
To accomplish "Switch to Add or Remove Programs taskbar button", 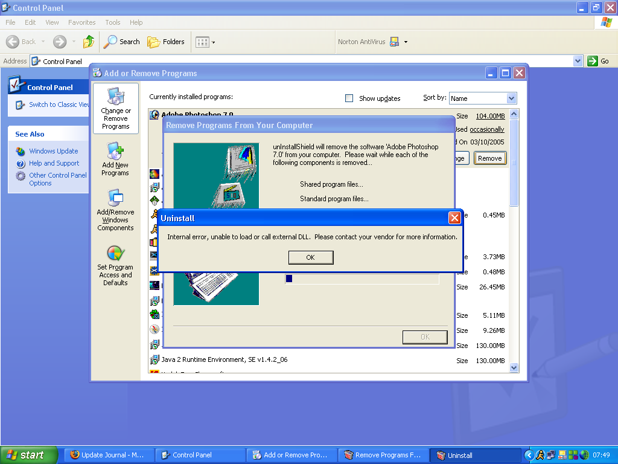I will (291, 455).
